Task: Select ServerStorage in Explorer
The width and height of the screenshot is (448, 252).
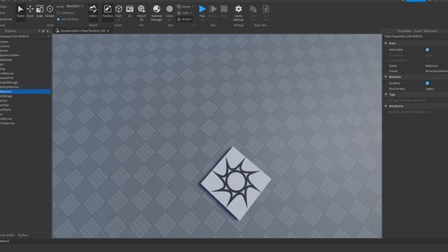Action: 6,96
